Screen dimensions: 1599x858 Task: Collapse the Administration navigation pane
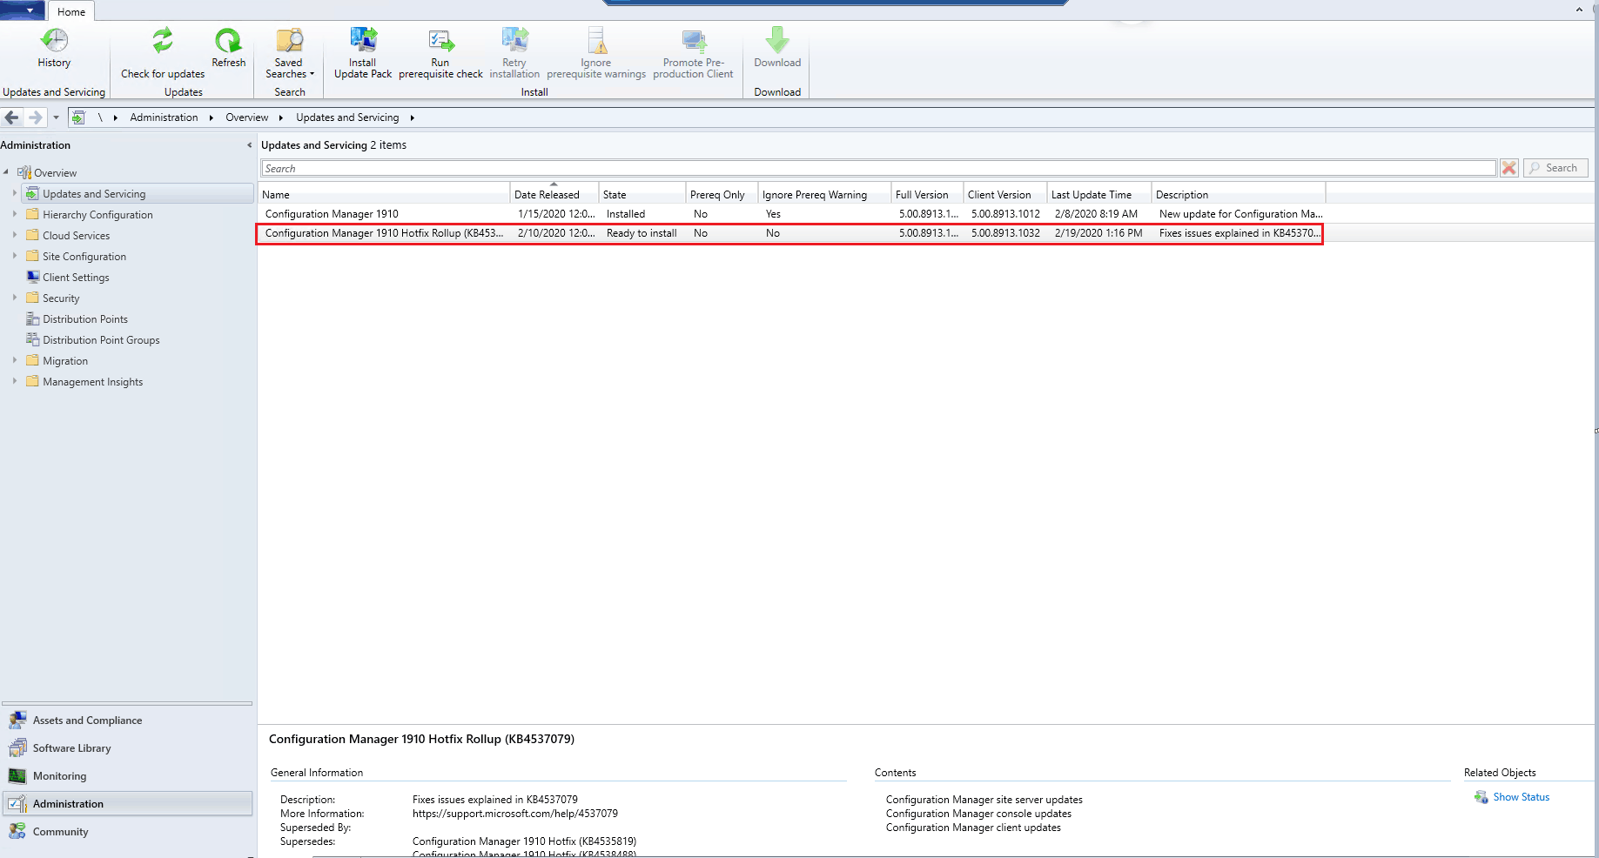tap(249, 145)
